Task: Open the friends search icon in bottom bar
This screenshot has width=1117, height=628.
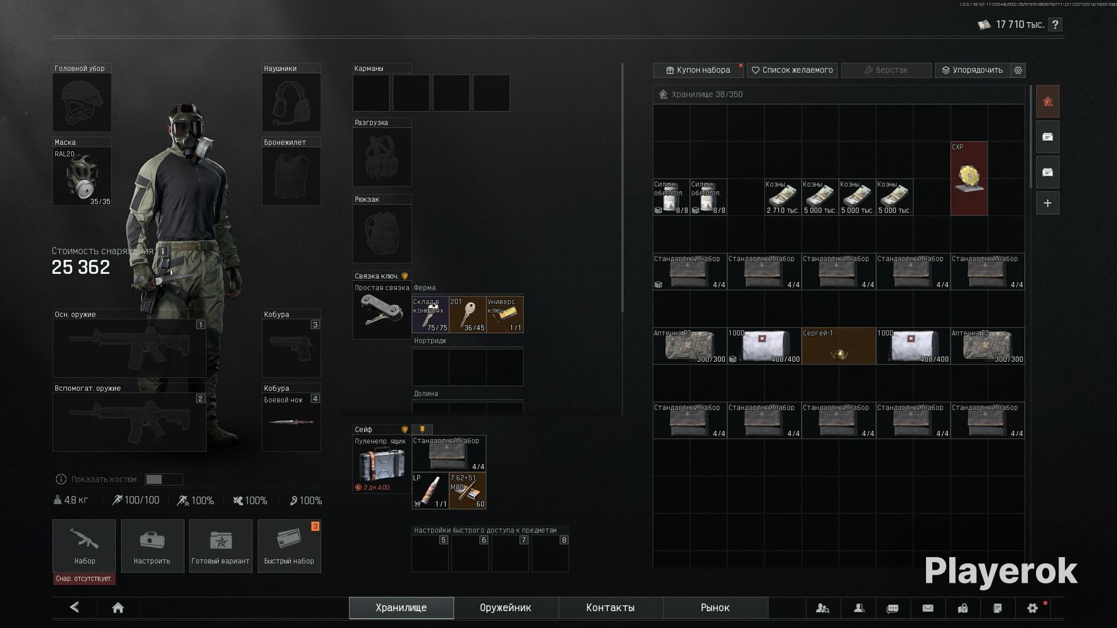Action: point(822,608)
